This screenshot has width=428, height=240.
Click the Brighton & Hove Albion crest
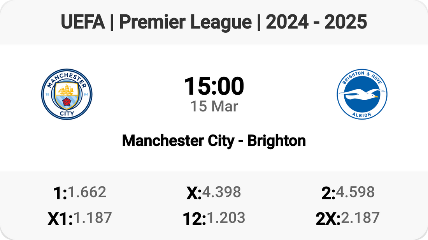coord(361,94)
